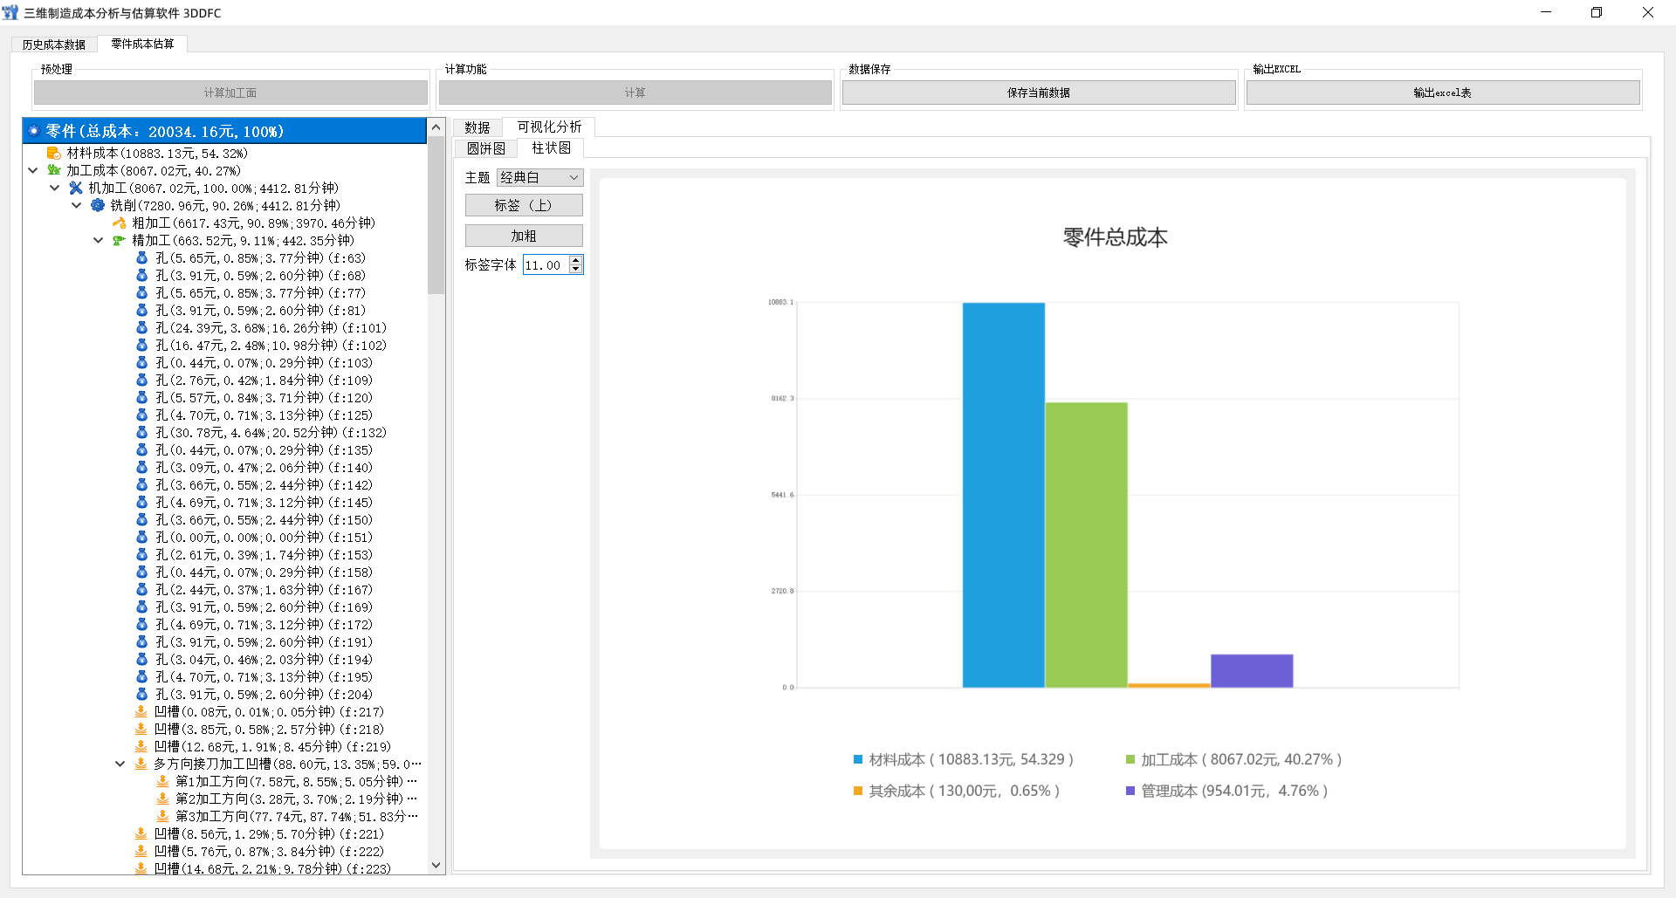Viewport: 1676px width, 898px height.
Task: Click the 保存当前数据 button
Action: pos(1038,93)
